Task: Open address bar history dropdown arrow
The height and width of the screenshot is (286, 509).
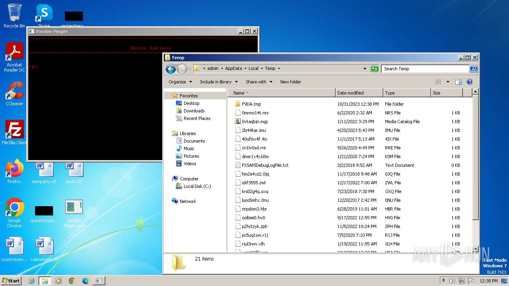Action: click(365, 69)
